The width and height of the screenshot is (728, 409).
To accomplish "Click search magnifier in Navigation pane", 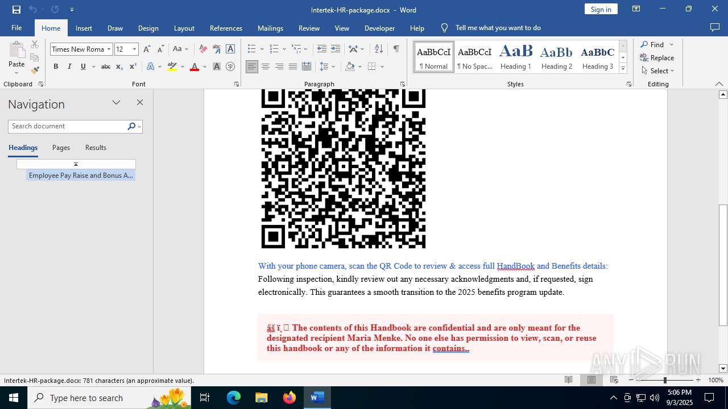I will point(131,126).
